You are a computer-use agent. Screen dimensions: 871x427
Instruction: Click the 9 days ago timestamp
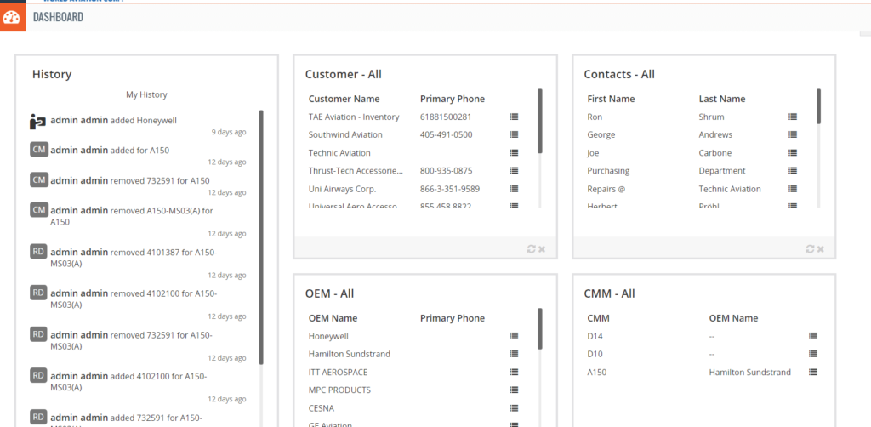coord(228,132)
